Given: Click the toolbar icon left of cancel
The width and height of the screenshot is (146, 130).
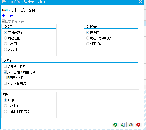Looking at the screenshot, I should (x=131, y=125).
